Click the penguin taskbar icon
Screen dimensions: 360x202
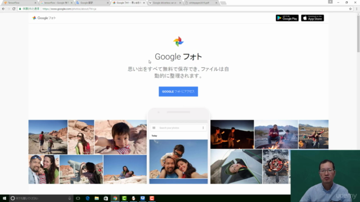click(x=133, y=198)
